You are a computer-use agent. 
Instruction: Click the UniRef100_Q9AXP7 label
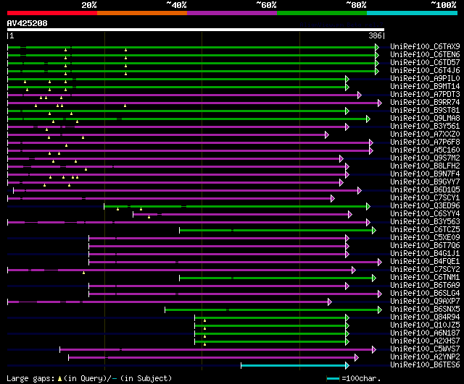pyautogui.click(x=425, y=302)
